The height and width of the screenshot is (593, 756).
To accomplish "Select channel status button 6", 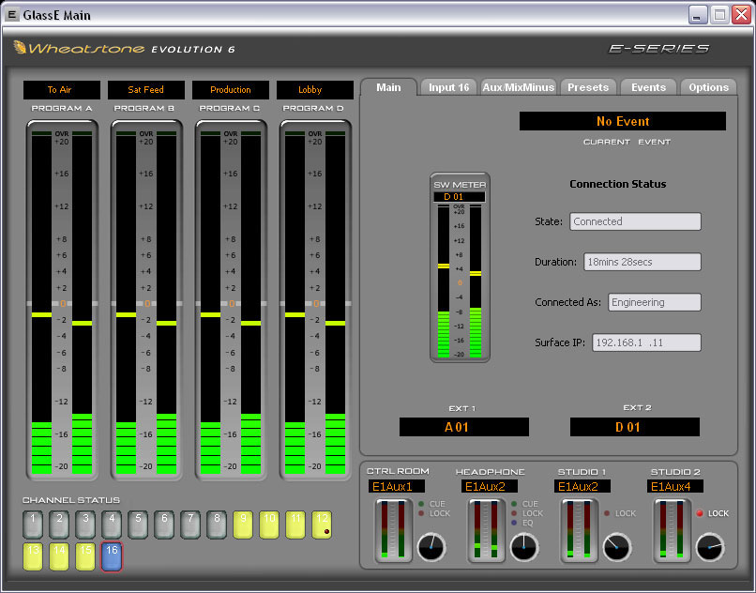I will tap(164, 525).
